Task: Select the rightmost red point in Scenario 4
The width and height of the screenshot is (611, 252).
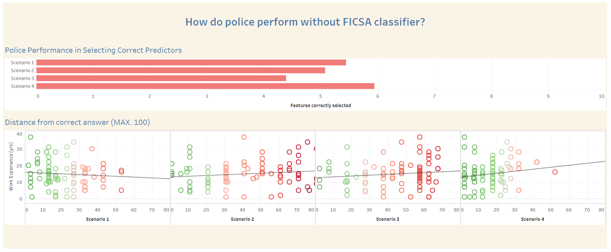Action: coord(555,172)
